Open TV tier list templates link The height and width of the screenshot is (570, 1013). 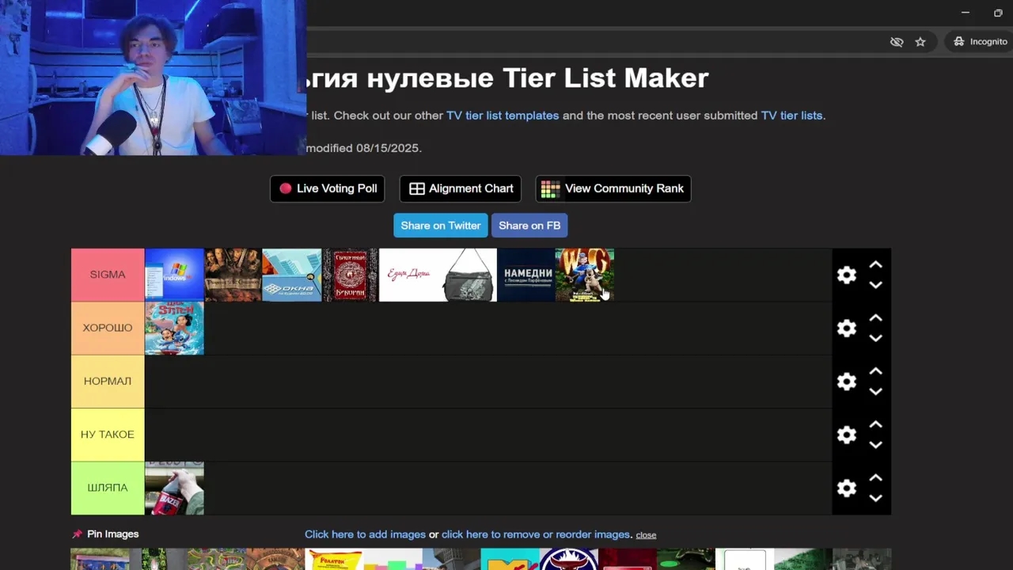[503, 116]
